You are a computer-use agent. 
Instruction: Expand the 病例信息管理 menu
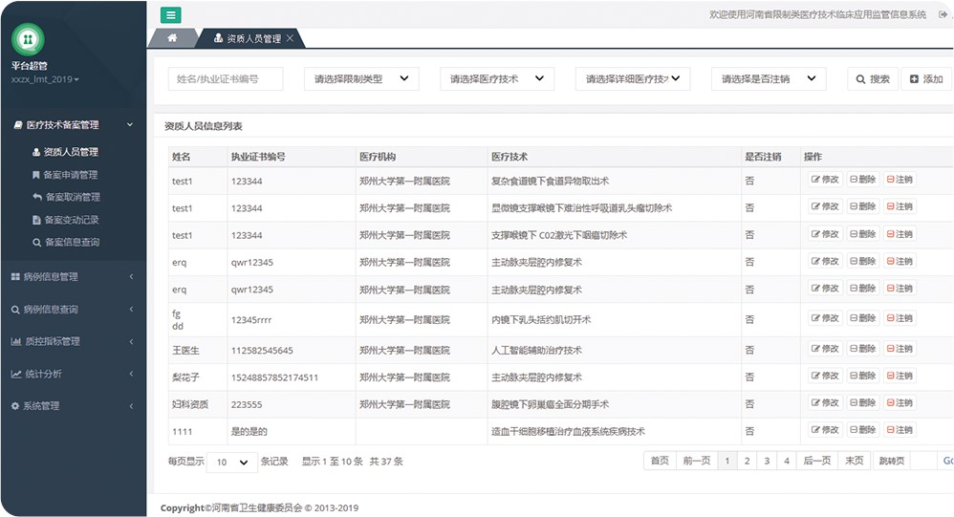pyautogui.click(x=73, y=277)
